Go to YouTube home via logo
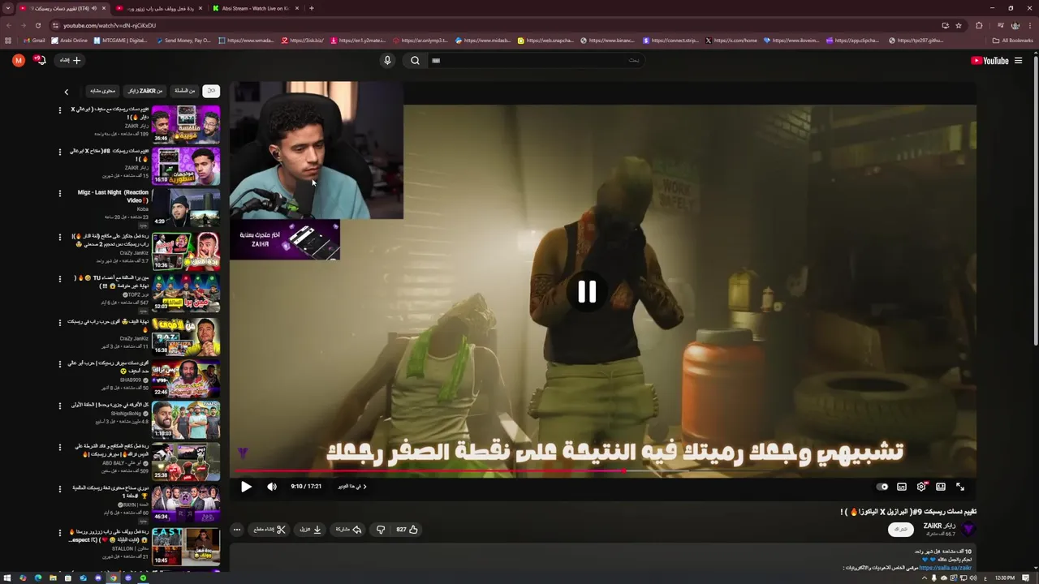 989,60
